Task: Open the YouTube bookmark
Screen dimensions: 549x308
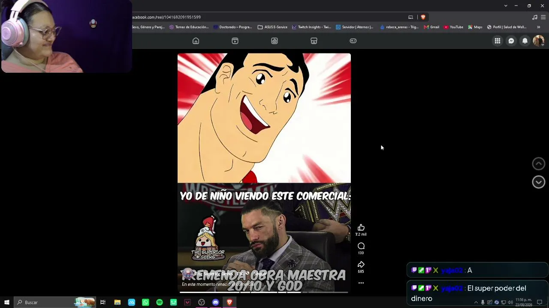Action: [x=453, y=27]
